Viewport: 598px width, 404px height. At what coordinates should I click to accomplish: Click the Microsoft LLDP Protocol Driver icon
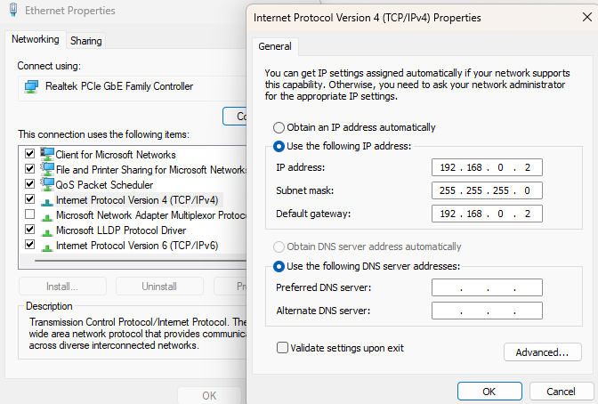coord(47,230)
